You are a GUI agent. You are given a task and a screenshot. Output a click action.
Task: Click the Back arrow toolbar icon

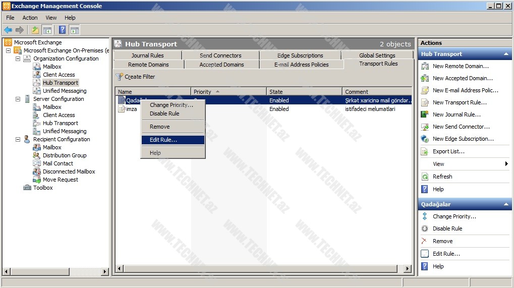coord(8,30)
